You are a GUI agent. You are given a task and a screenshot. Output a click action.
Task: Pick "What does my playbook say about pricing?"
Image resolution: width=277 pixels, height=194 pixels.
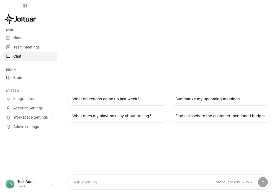117,116
